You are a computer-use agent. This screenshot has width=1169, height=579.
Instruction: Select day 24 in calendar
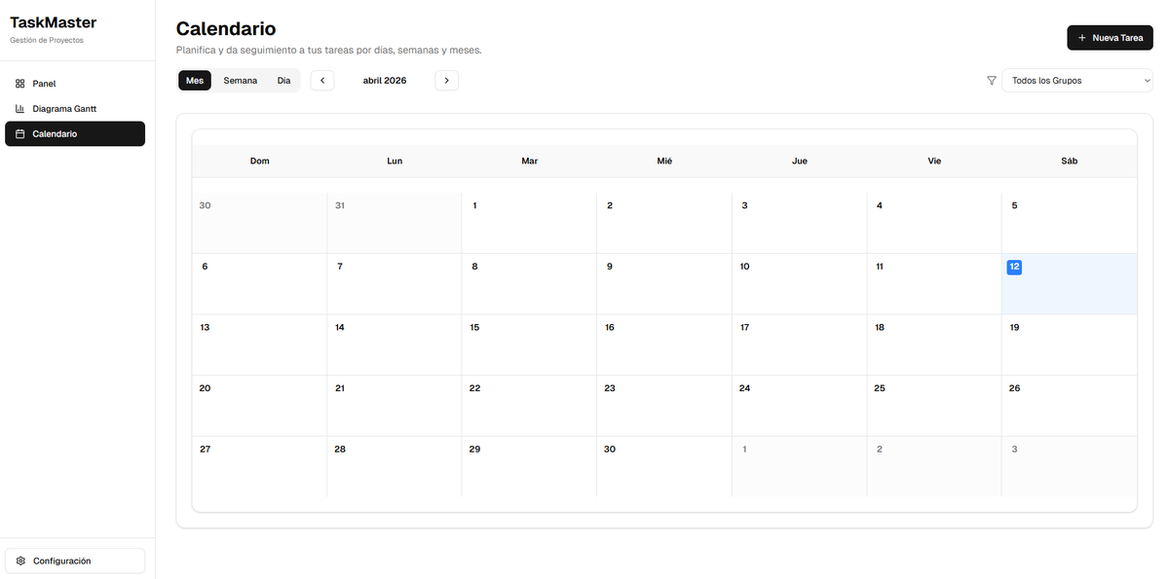point(799,405)
